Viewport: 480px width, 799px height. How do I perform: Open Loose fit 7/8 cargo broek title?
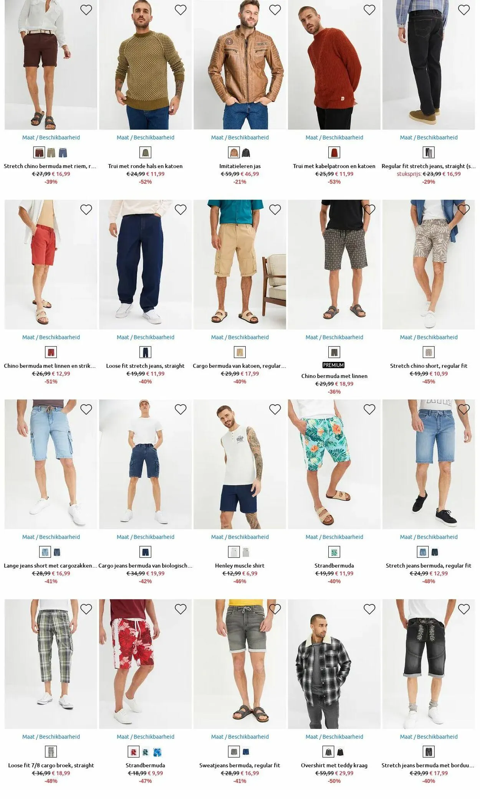coord(51,765)
